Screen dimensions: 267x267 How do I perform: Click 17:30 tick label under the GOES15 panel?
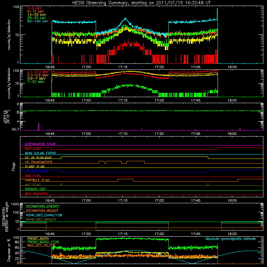coord(159,134)
